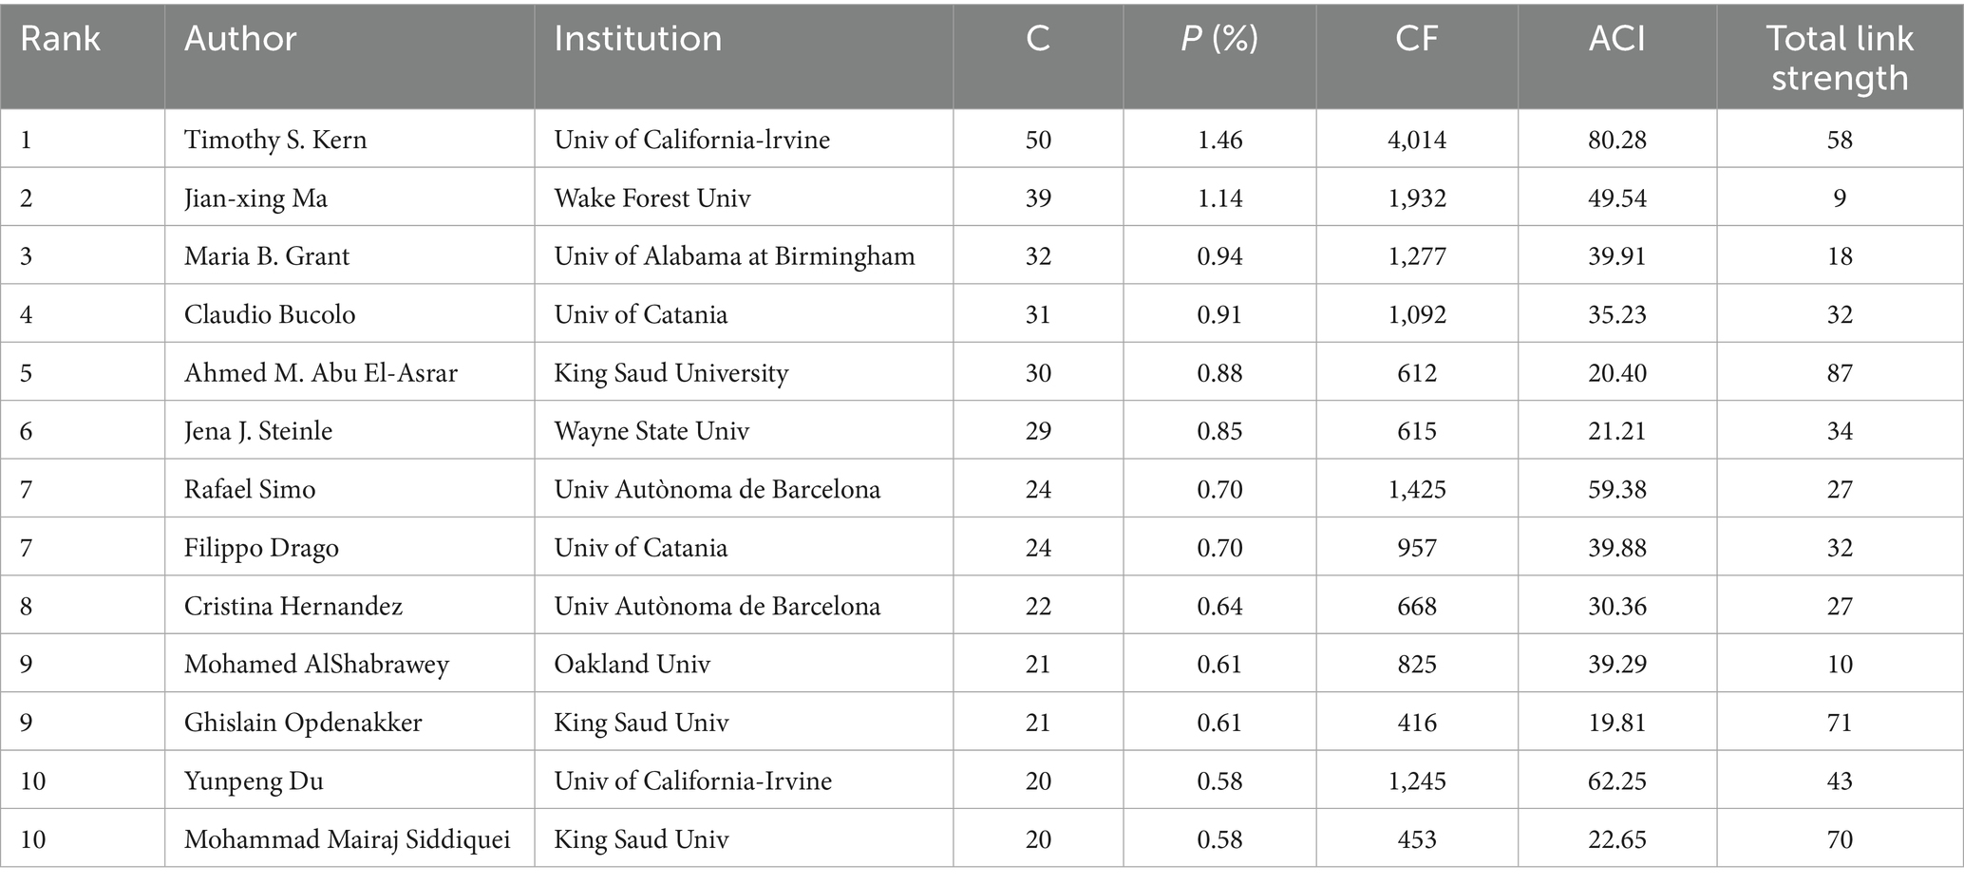This screenshot has width=1964, height=884.
Task: Click Filippo Drago's name
Action: click(261, 548)
